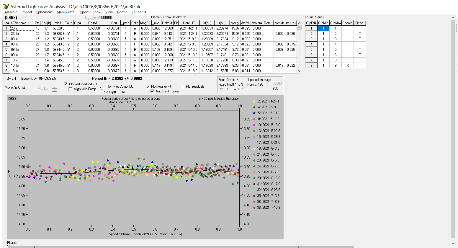Click magenta legend dot for 10; 2021-5-19.0

click(254, 125)
